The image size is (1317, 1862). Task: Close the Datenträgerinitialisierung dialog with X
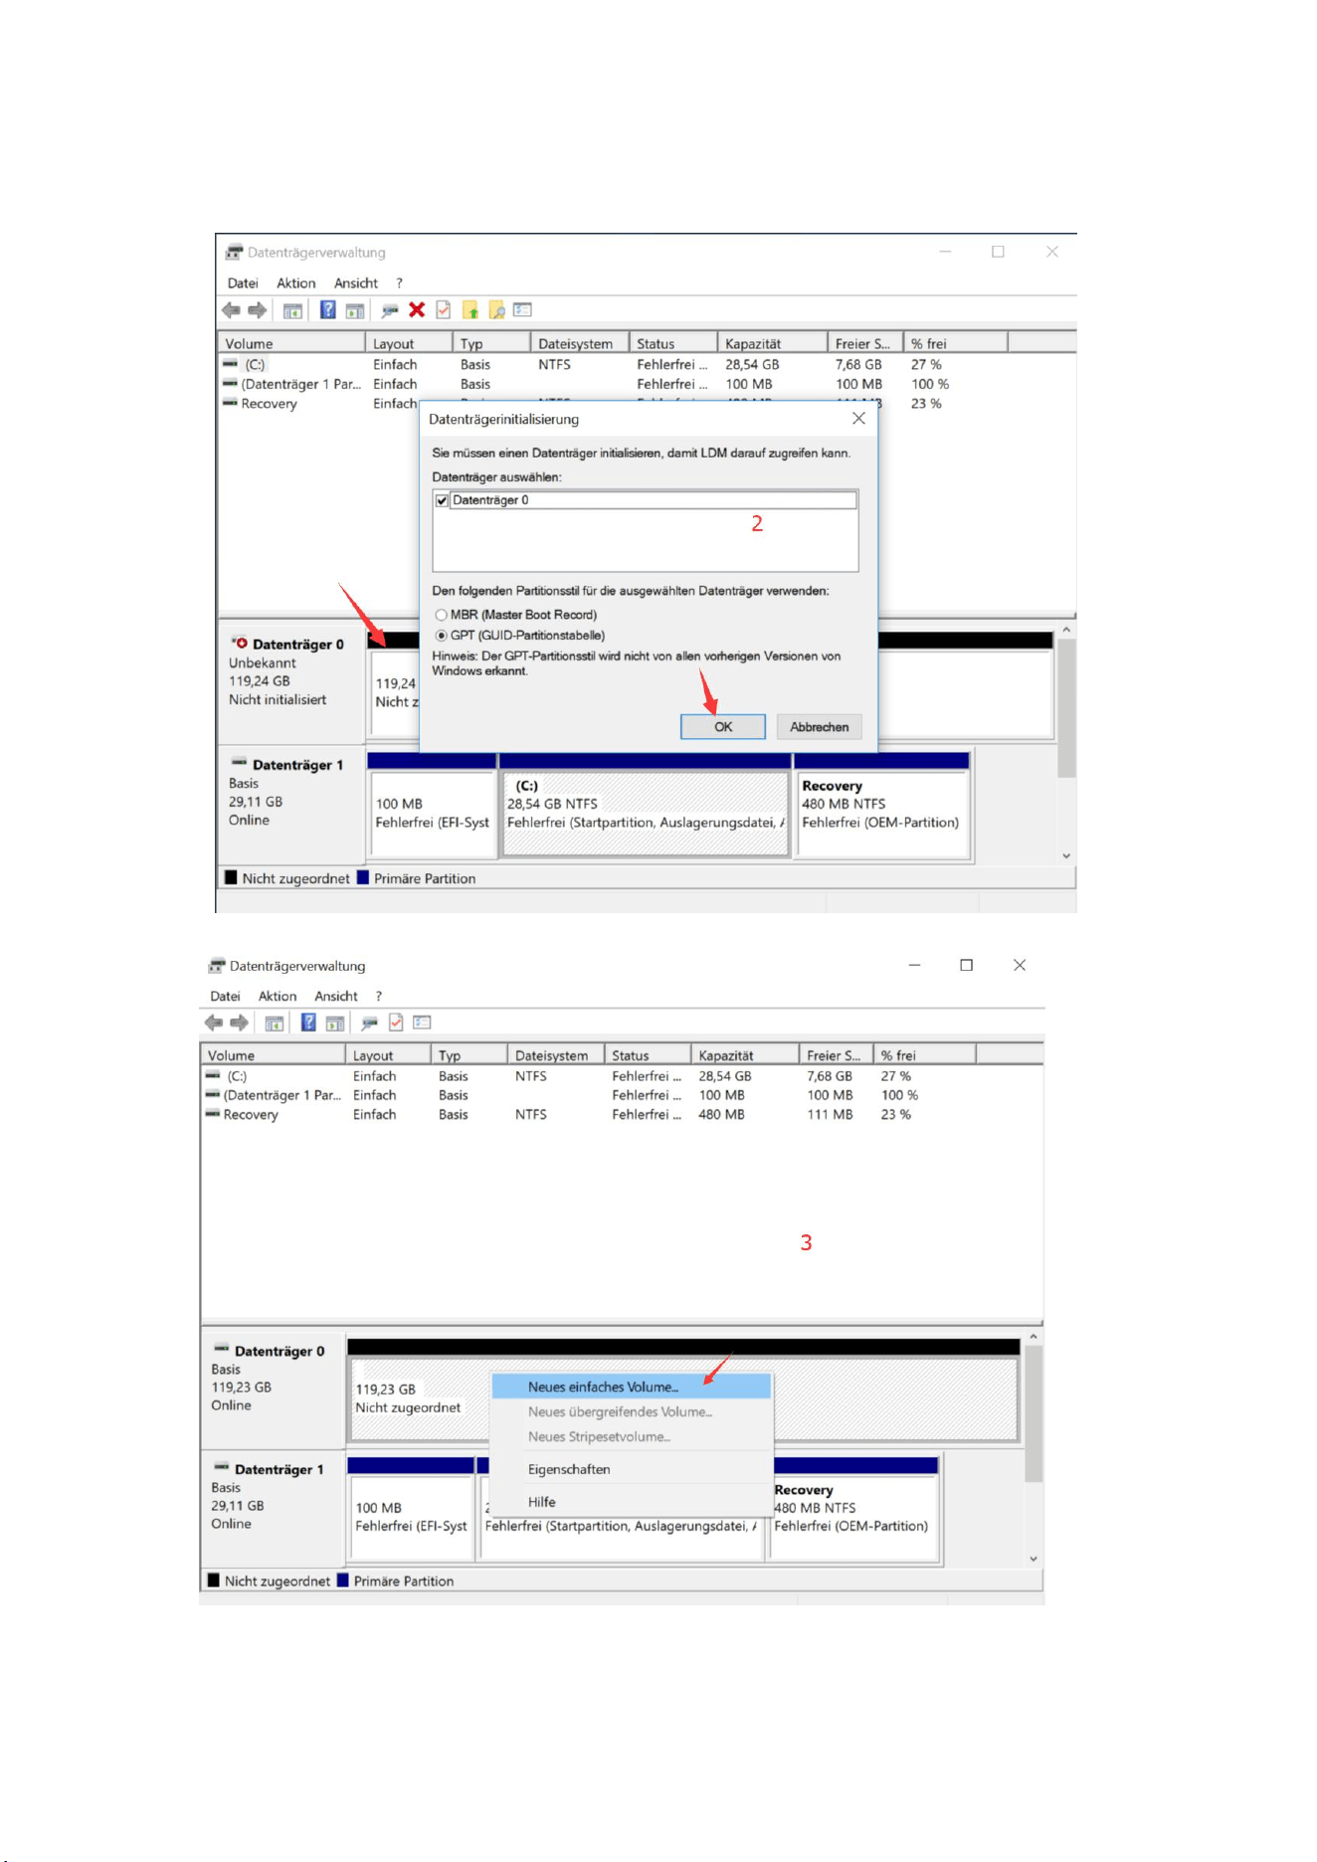(x=858, y=419)
